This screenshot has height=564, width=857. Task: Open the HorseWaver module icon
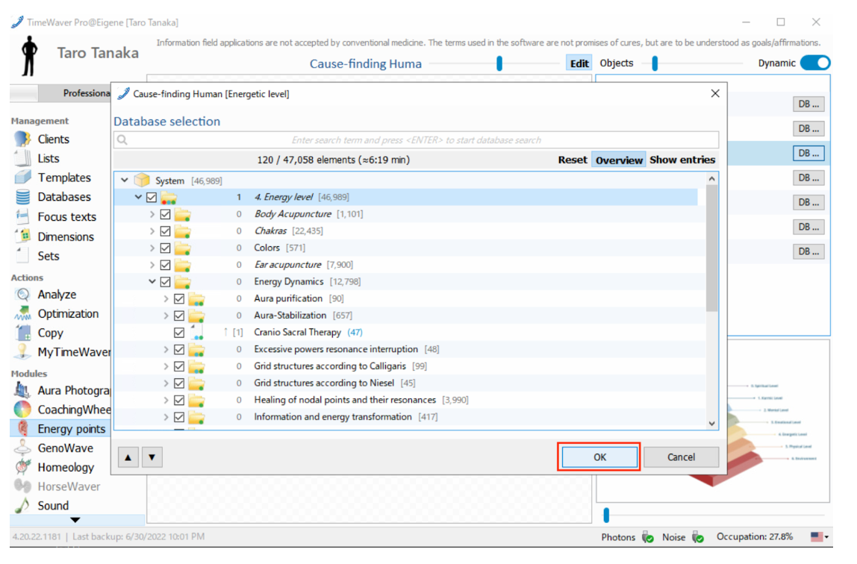click(23, 486)
